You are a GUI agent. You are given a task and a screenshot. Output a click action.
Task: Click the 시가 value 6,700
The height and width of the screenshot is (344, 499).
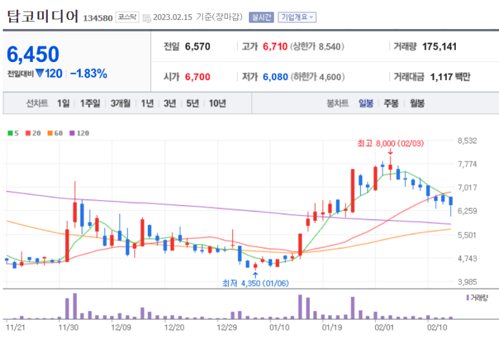(x=198, y=77)
